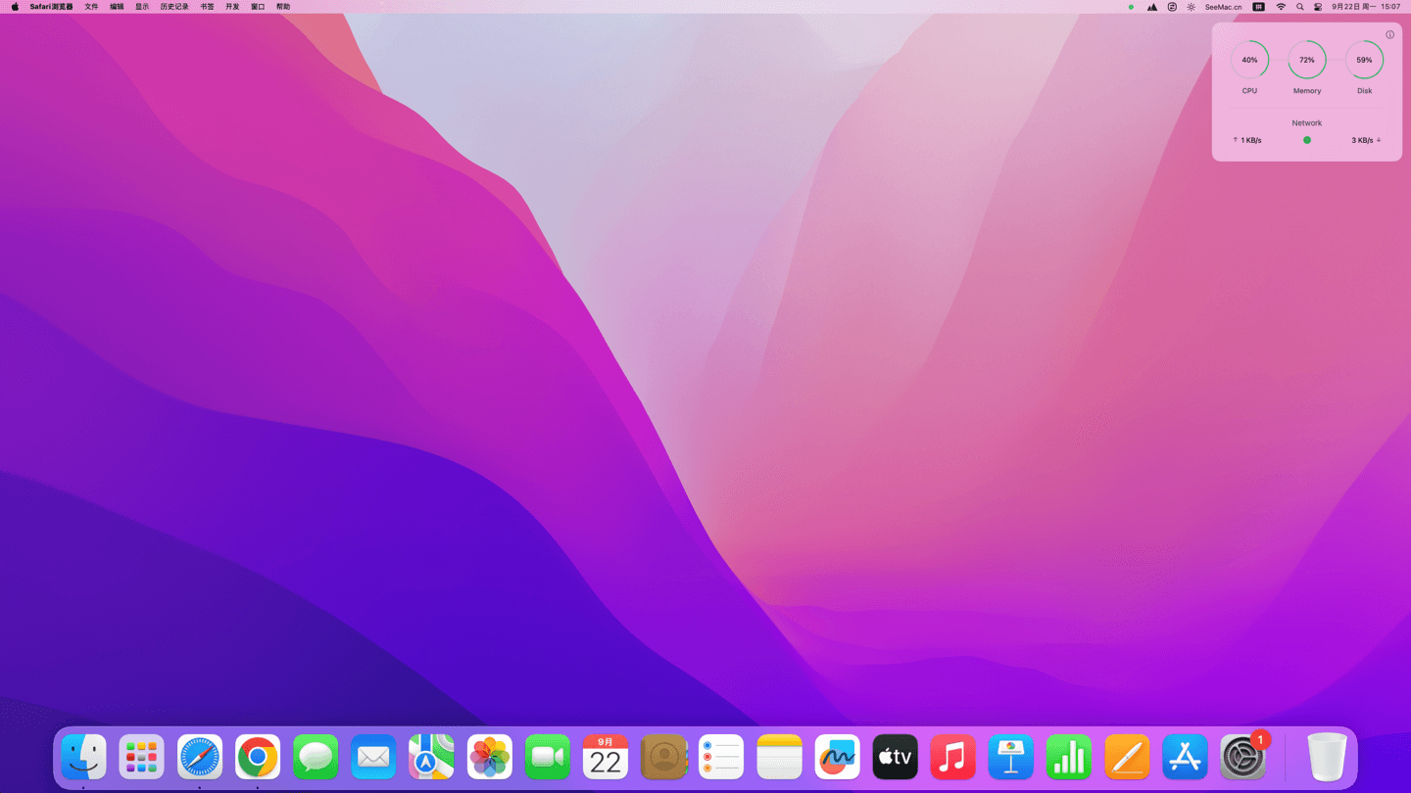The image size is (1411, 793).
Task: Click the Memory usage gauge
Action: point(1307,60)
